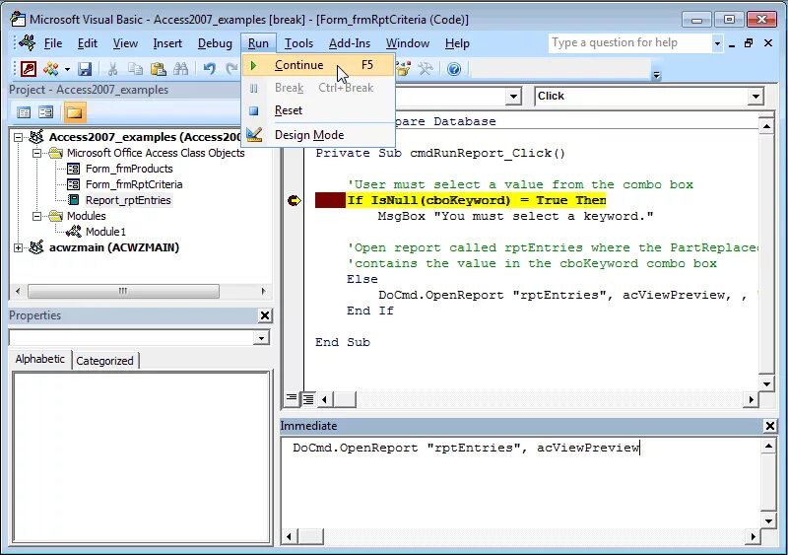Click the Module1 module icon
Screen dimensions: 788x555
tap(73, 232)
